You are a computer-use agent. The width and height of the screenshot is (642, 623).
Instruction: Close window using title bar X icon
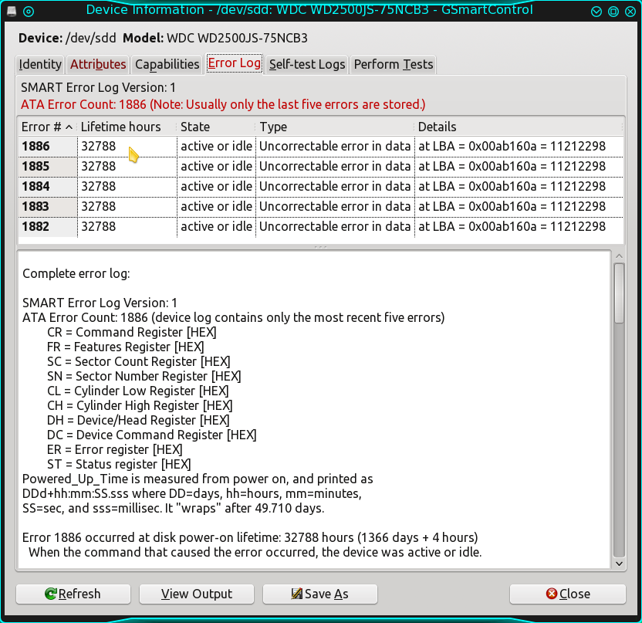[x=630, y=12]
